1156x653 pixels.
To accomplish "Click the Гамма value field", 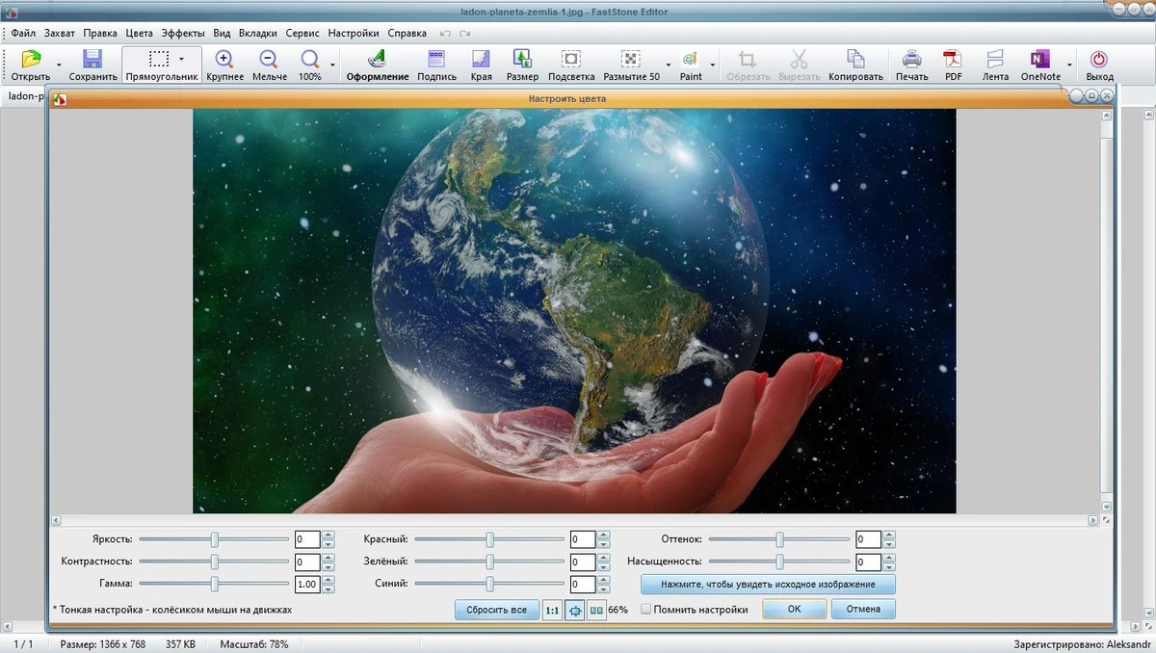I will [x=307, y=585].
